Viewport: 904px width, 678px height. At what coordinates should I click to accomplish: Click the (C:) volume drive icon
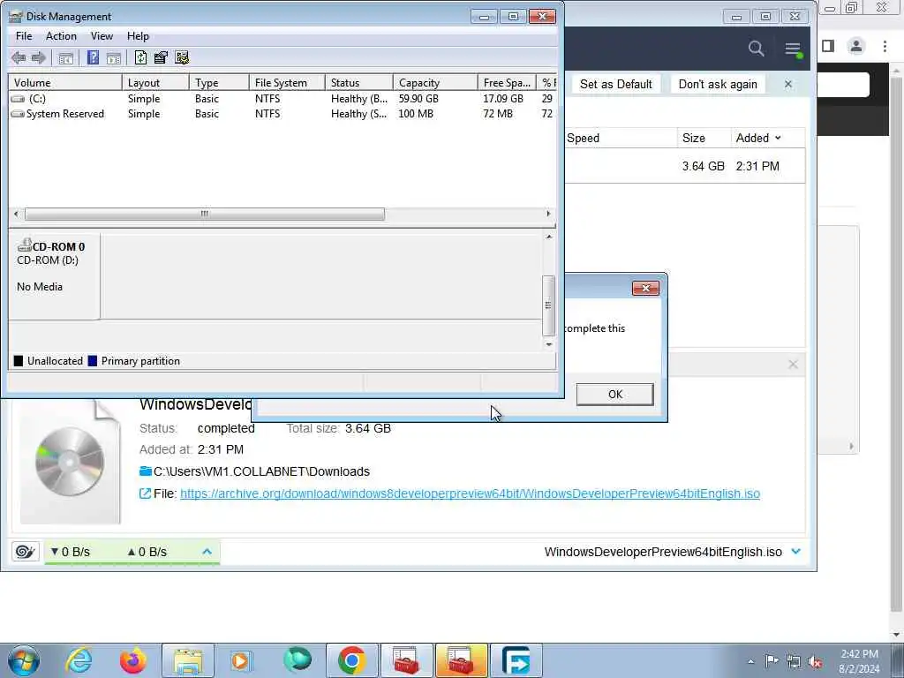pos(19,99)
